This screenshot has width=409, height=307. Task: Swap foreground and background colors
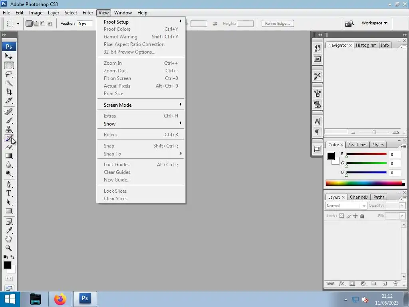[12, 257]
